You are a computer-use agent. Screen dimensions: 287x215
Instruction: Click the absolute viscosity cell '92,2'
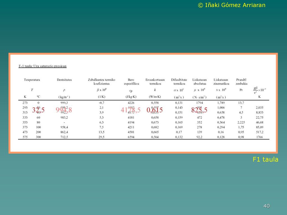(x=200, y=137)
